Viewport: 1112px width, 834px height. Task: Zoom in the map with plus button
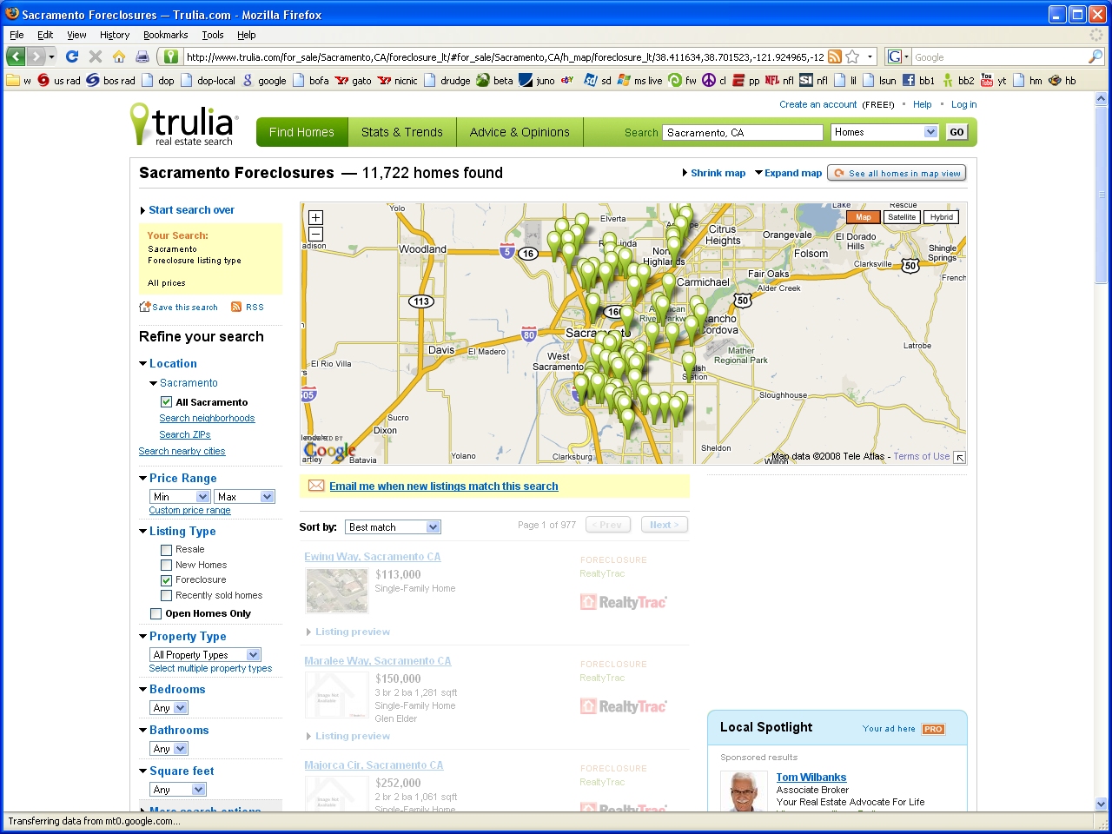[315, 217]
